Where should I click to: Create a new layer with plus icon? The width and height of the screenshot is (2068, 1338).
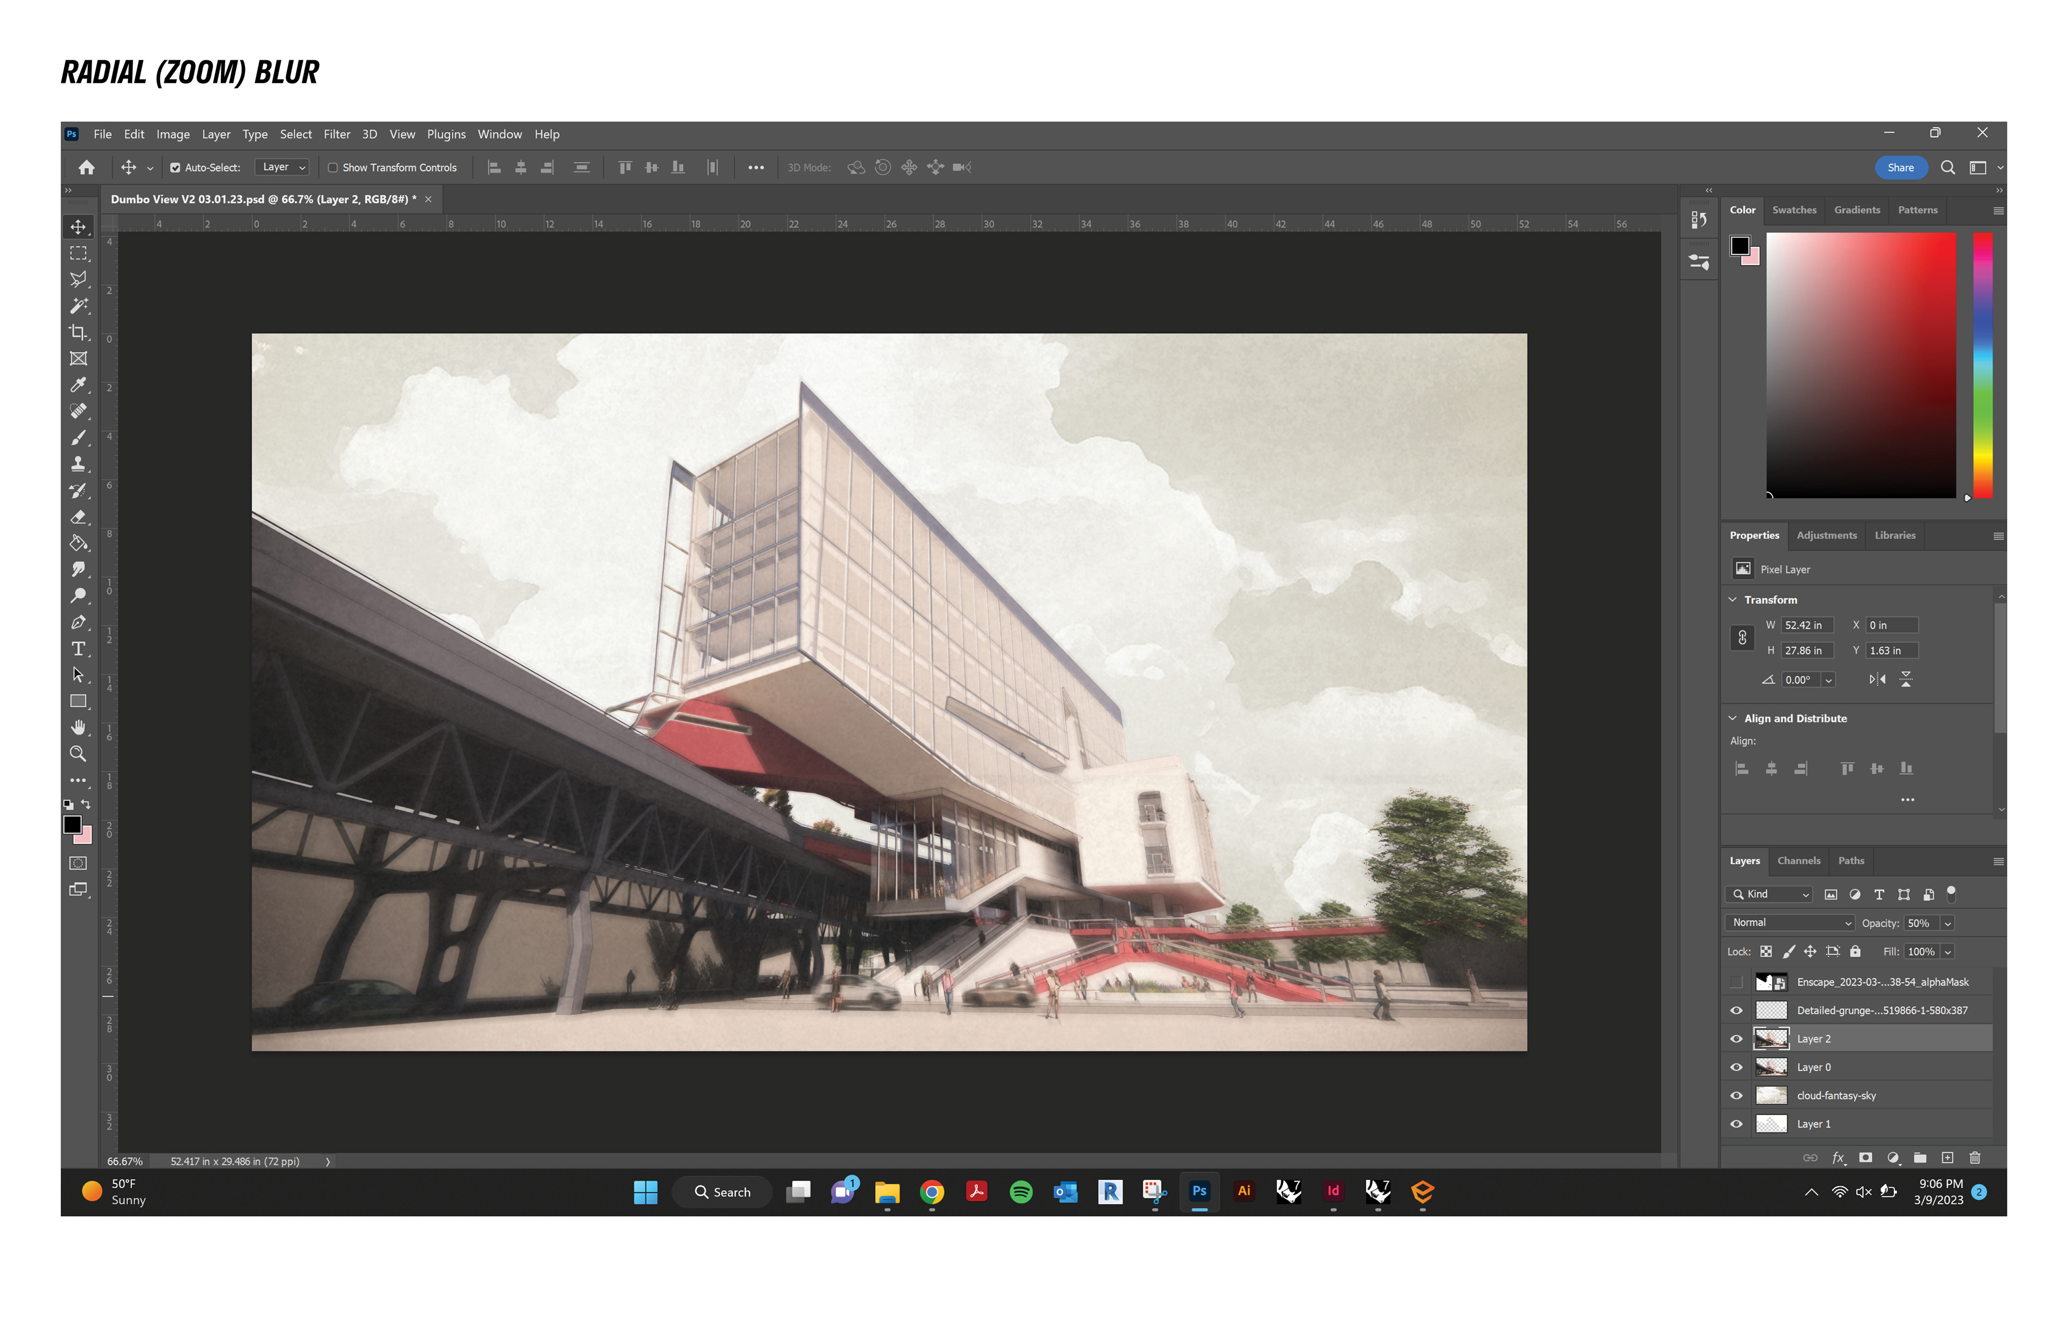click(x=1947, y=1157)
